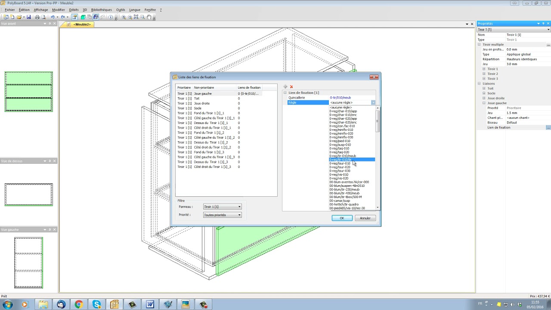This screenshot has height=310, width=551.
Task: Expand the Toit node under Liaisons
Action: pyautogui.click(x=484, y=88)
